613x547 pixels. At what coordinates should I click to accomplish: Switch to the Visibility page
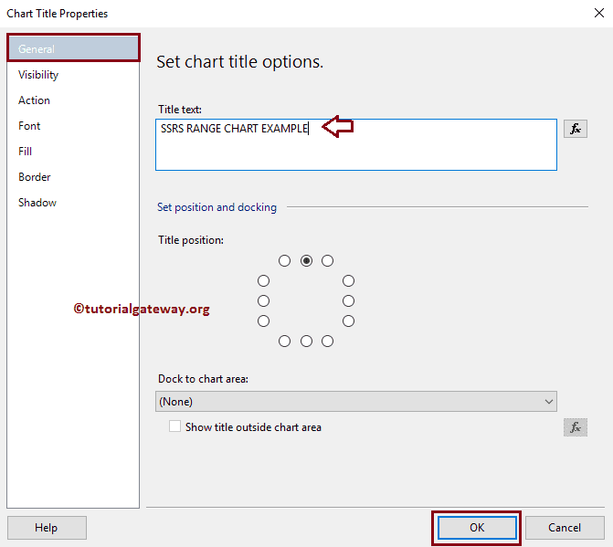(38, 75)
